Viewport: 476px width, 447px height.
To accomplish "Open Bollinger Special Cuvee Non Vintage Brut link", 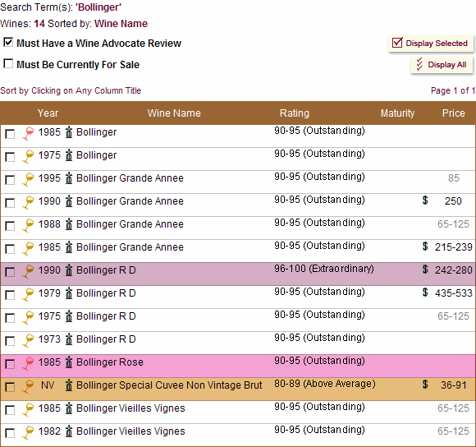I will tap(169, 385).
